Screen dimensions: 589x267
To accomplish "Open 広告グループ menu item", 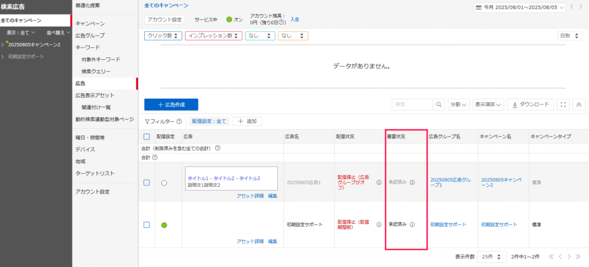I will [x=90, y=36].
